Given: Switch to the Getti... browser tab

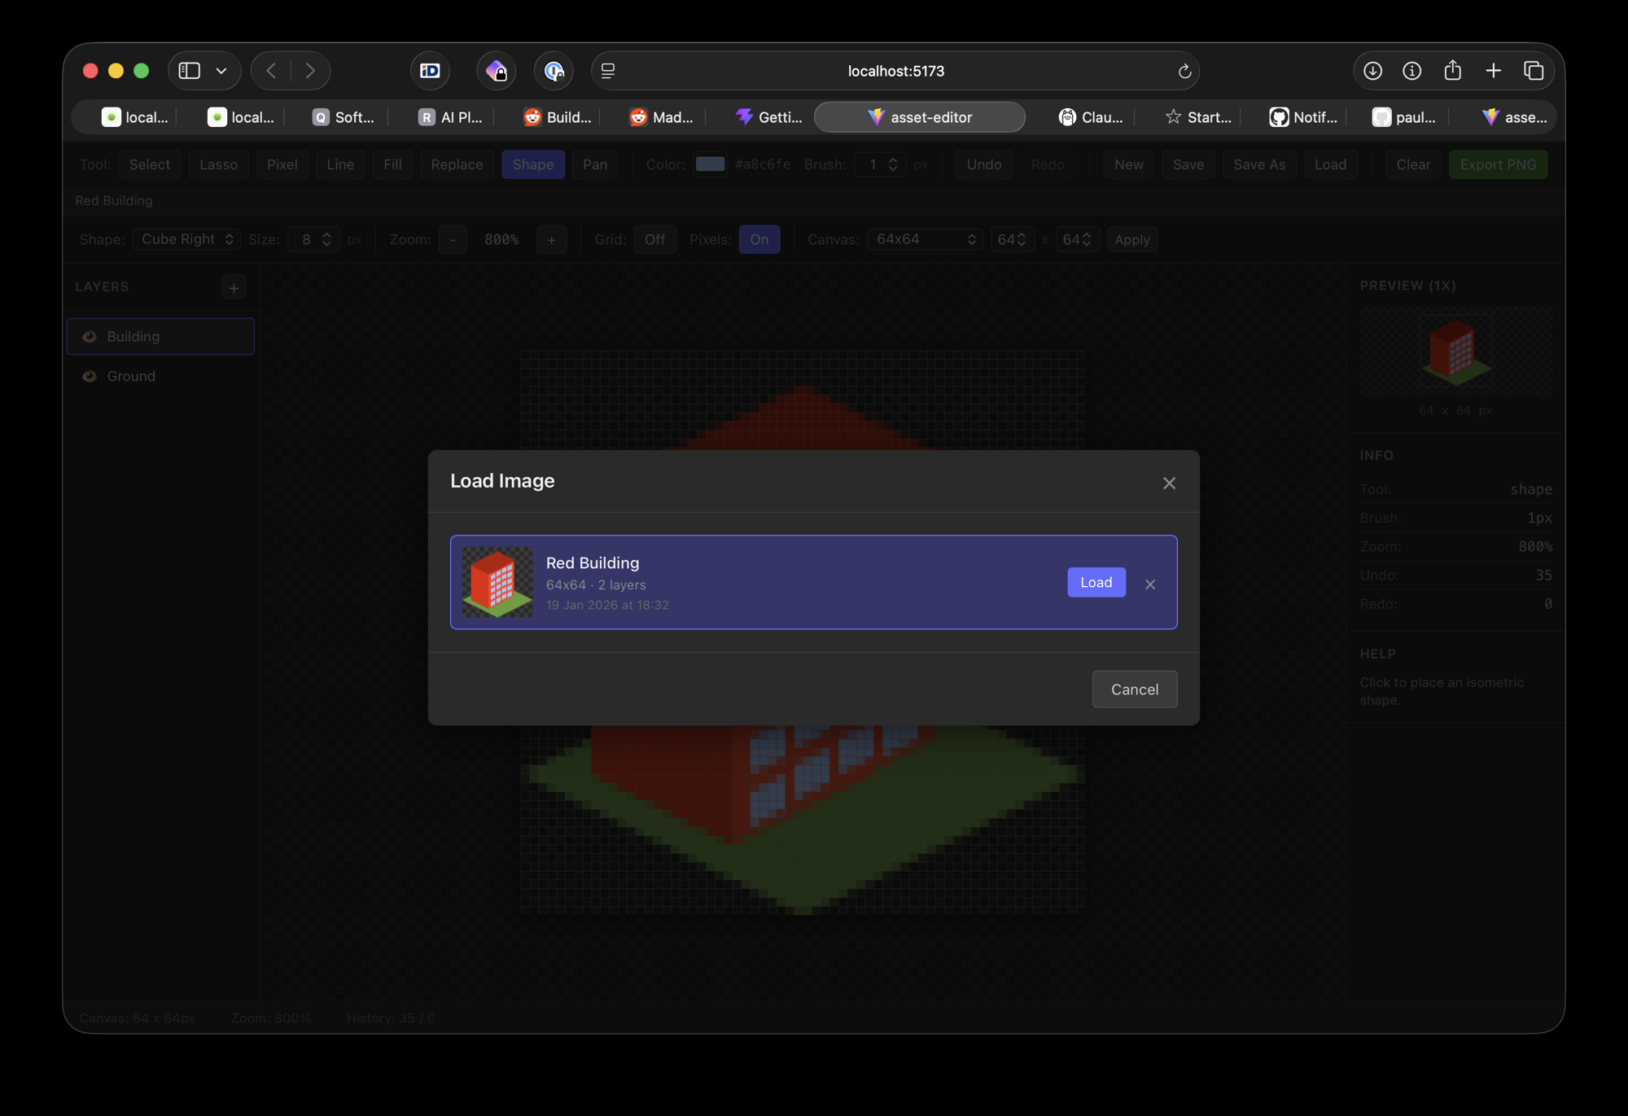Looking at the screenshot, I should pyautogui.click(x=768, y=117).
